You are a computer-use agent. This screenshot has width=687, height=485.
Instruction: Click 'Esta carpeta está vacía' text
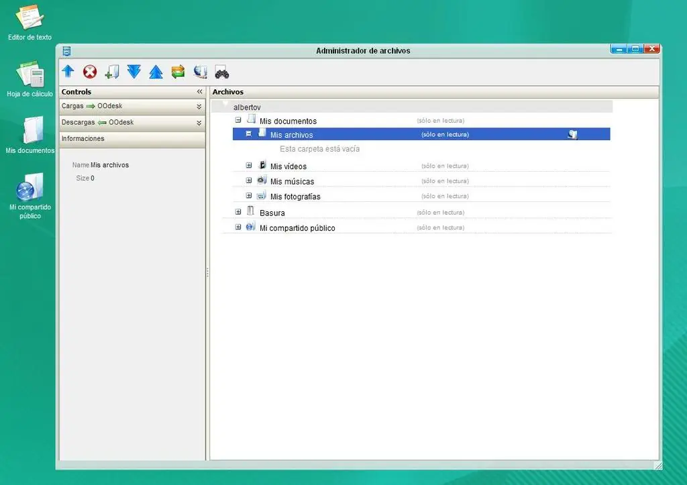pos(319,149)
